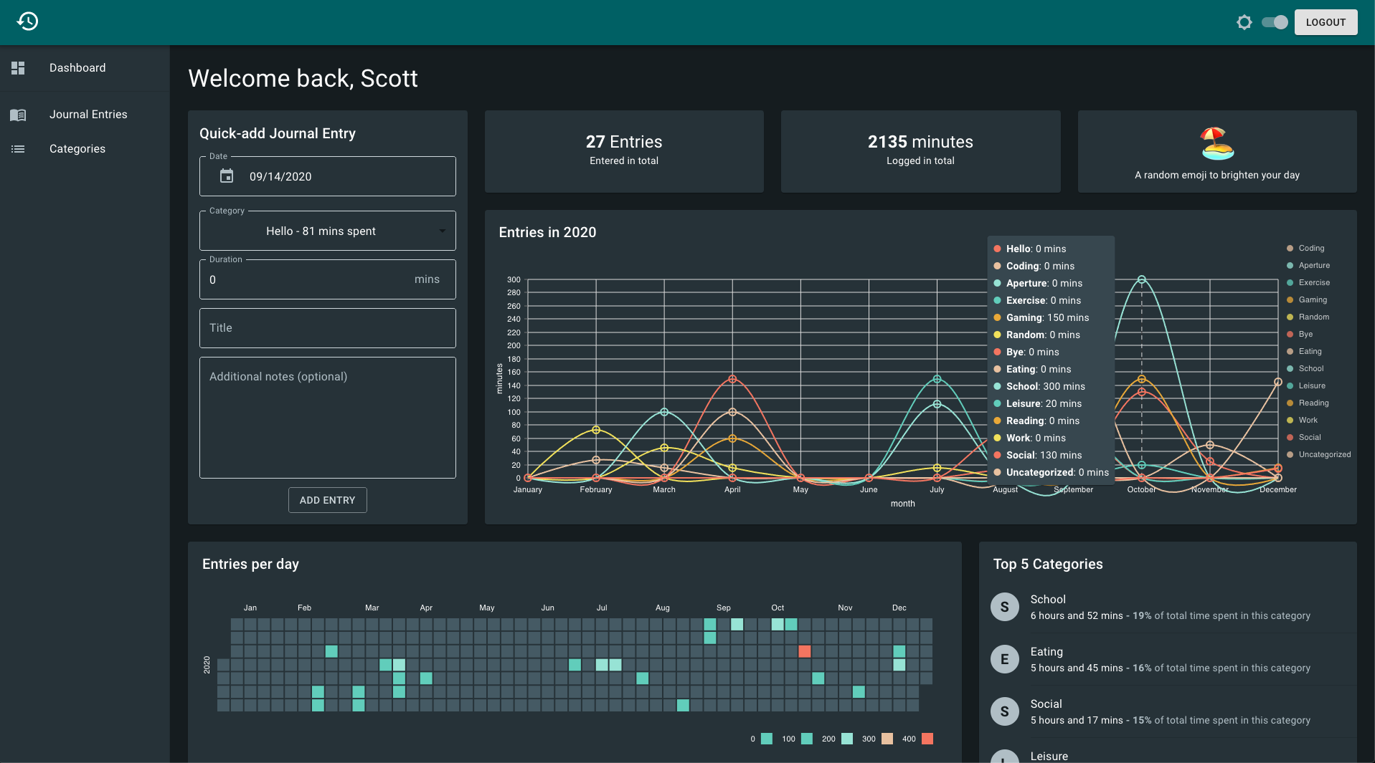Click the history clock logo icon
Screen dimensions: 1375x763
click(27, 21)
